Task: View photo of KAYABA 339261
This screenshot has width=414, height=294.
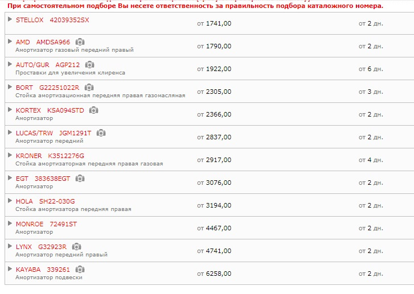Action: click(x=80, y=270)
